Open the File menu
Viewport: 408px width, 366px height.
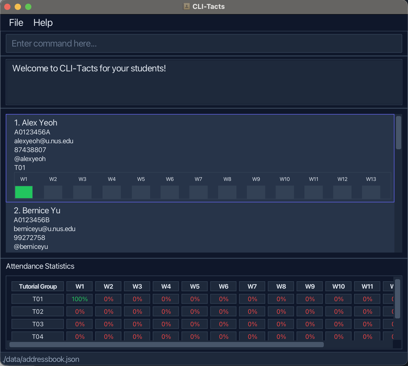[16, 23]
